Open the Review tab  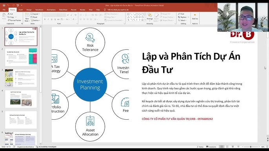pyautogui.click(x=82, y=10)
